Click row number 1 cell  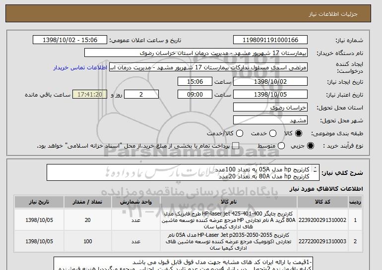click(x=355, y=220)
